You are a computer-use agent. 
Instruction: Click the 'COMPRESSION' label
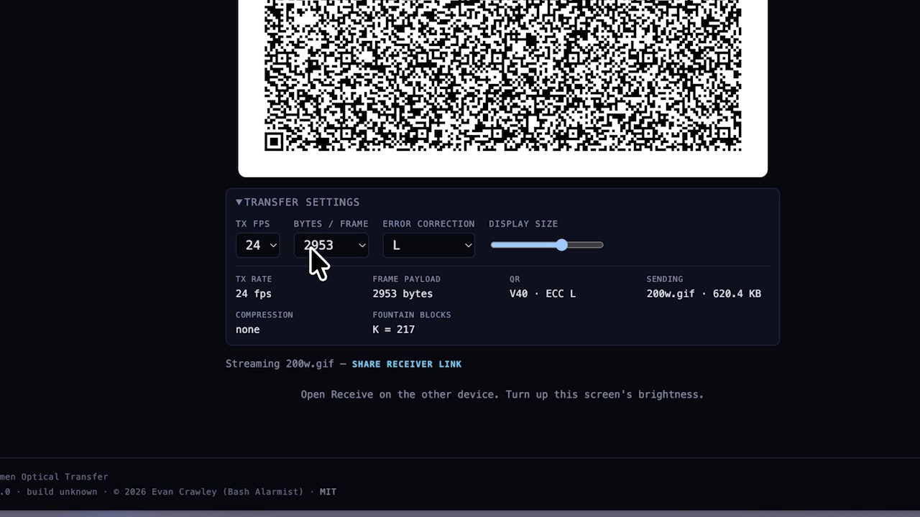coord(264,315)
